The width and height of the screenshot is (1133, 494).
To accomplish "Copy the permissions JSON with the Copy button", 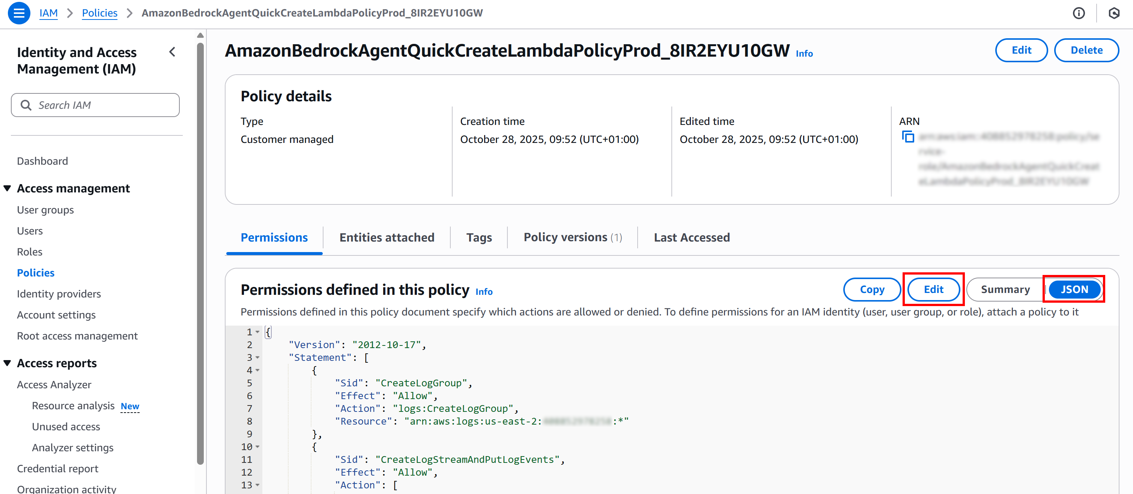I will [872, 289].
